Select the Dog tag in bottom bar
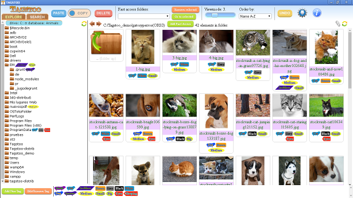 58,193
